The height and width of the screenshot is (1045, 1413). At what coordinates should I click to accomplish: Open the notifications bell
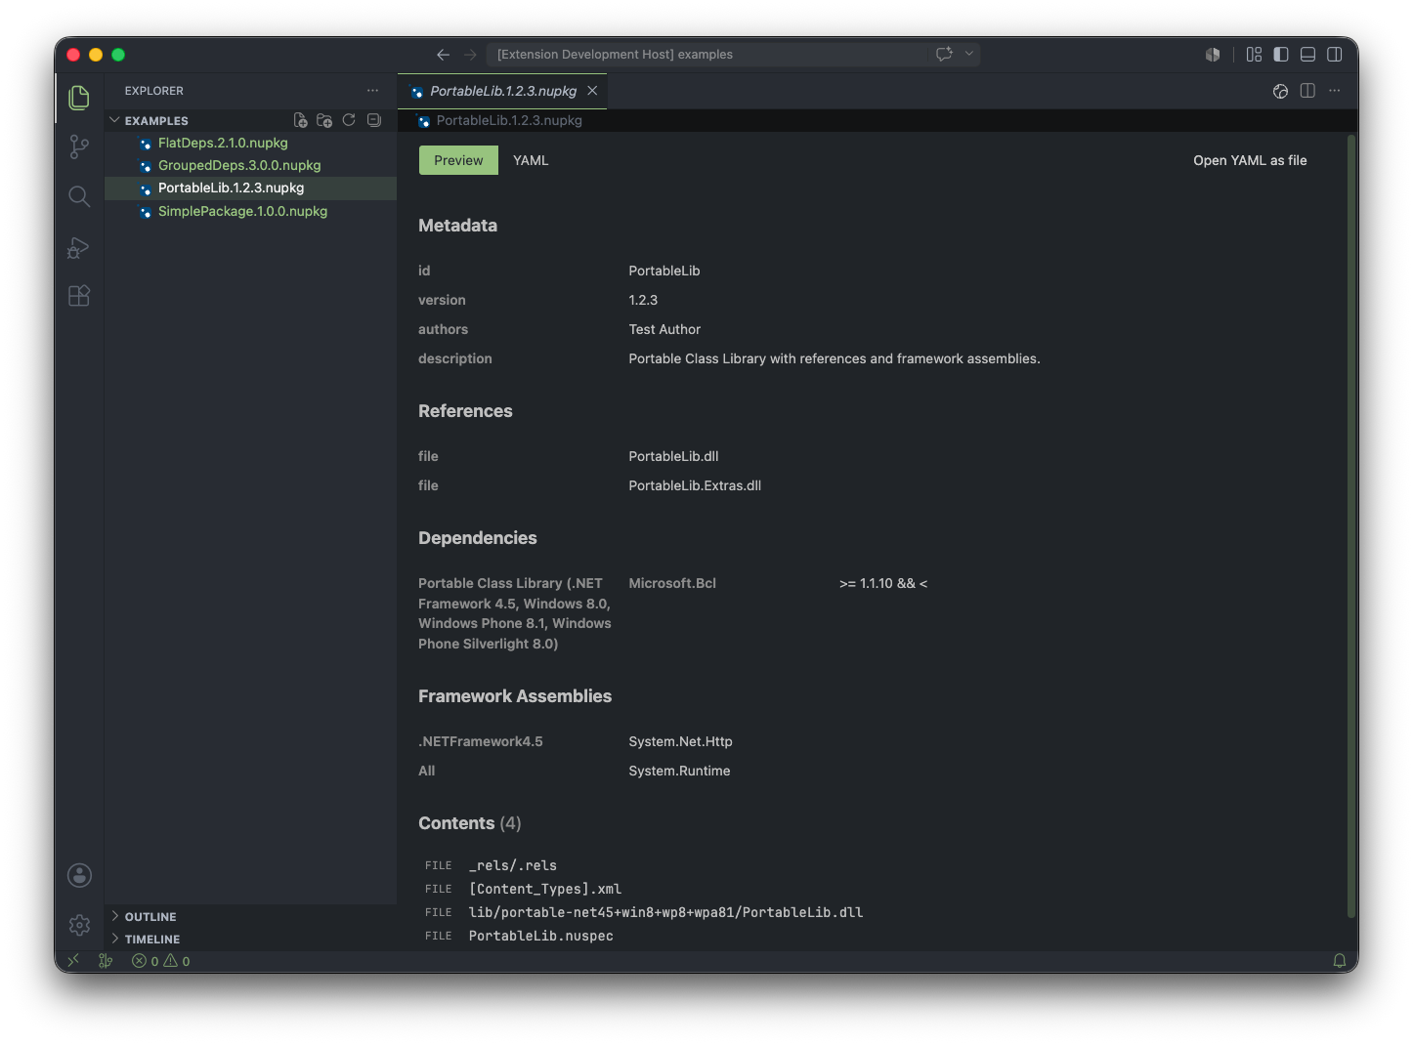(1340, 961)
